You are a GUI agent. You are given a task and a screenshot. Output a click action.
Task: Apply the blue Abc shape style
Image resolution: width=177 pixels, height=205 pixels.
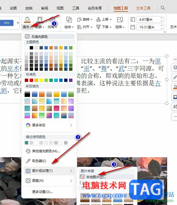coord(7,23)
